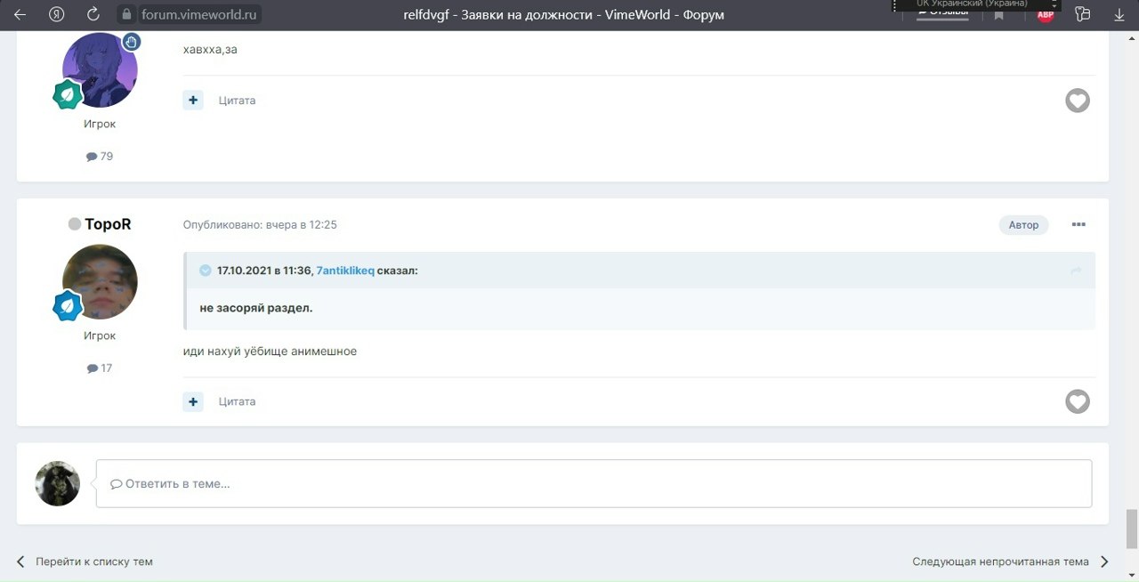Toggle multi-quote plus on the "хавхха,за" post
This screenshot has height=582, width=1139.
(x=193, y=101)
